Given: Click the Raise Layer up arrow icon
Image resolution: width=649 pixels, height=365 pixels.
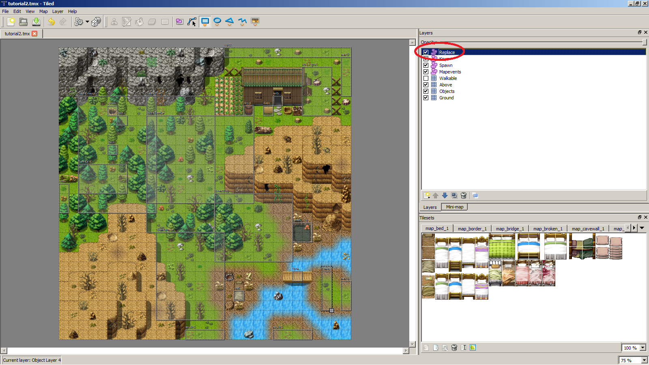Looking at the screenshot, I should 436,195.
